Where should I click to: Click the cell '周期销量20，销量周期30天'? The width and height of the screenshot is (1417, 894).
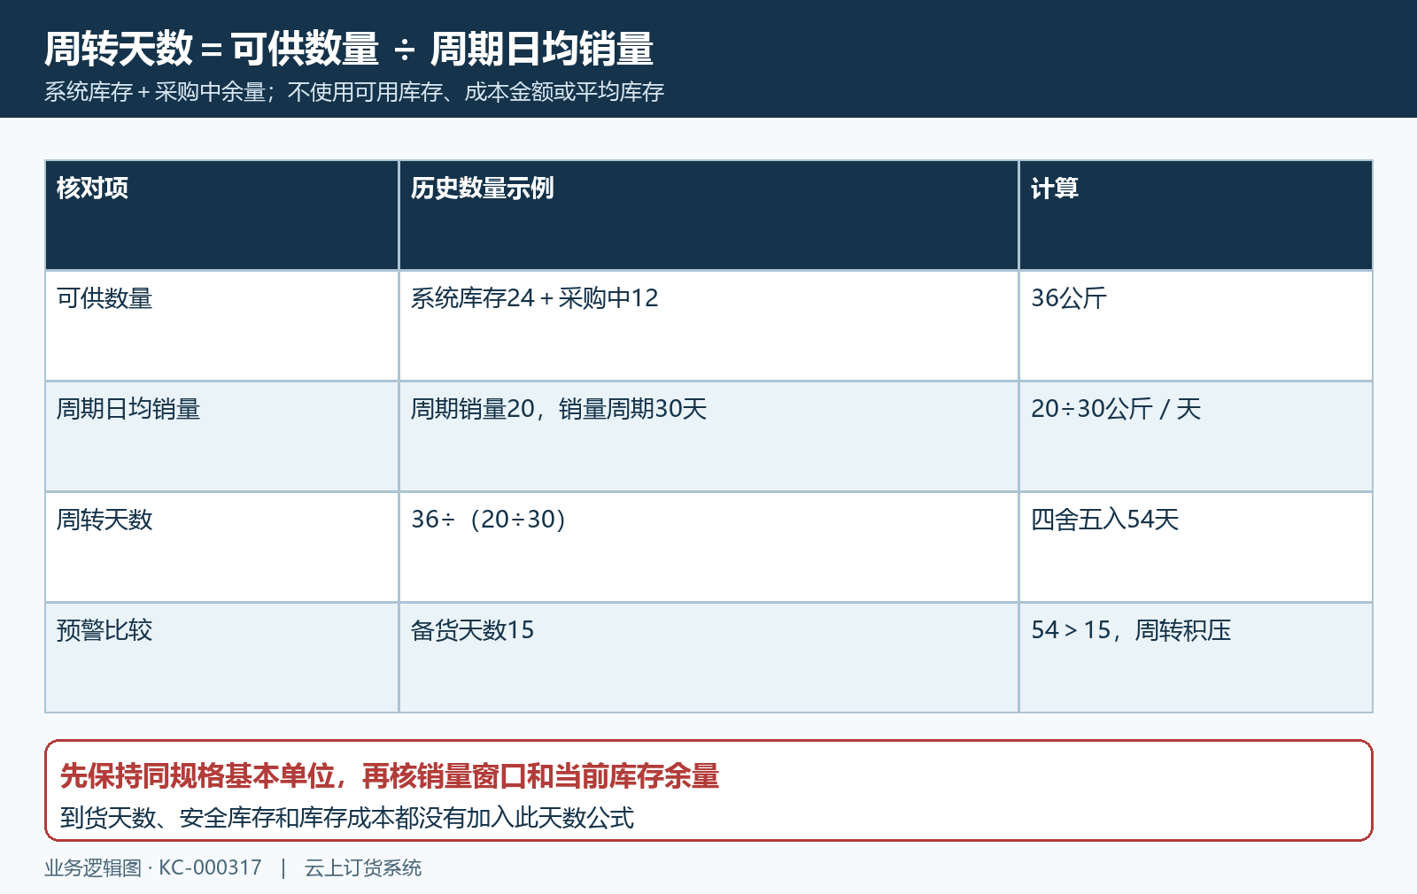pyautogui.click(x=708, y=436)
